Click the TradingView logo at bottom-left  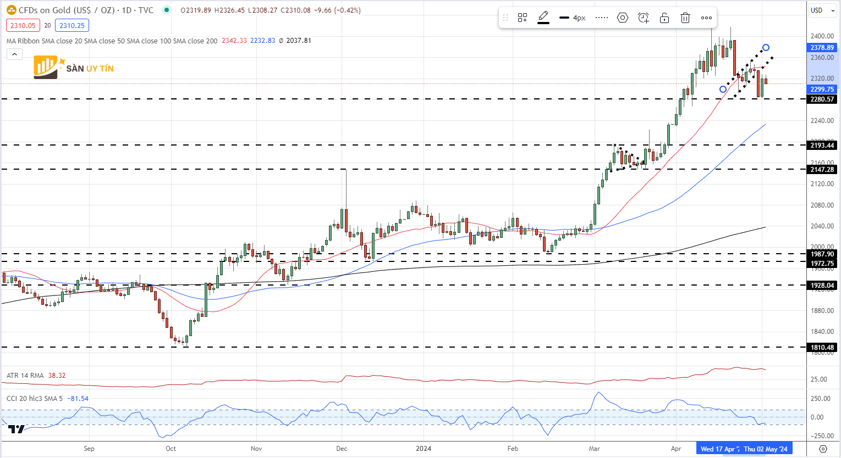coord(17,429)
